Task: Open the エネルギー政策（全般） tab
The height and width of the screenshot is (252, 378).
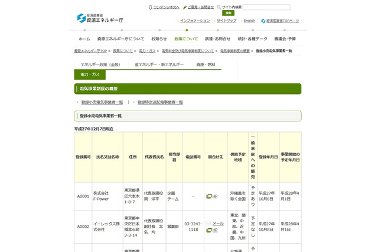Action: (x=100, y=64)
